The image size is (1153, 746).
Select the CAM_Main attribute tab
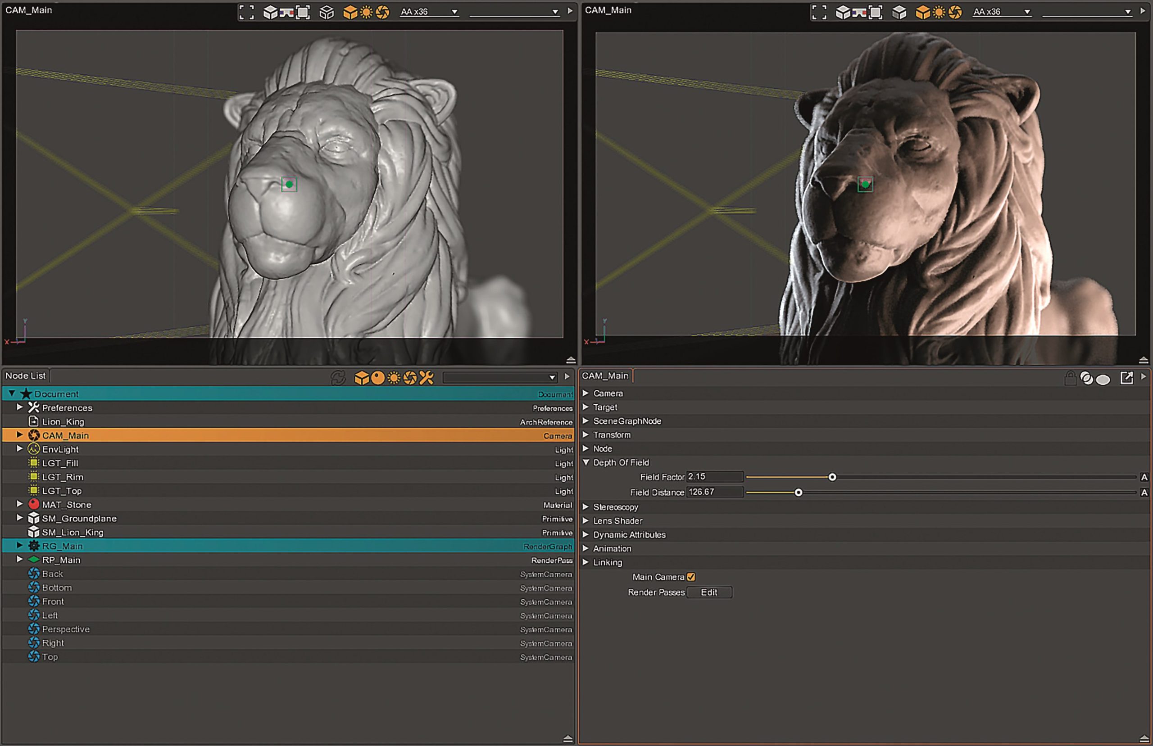(x=605, y=376)
